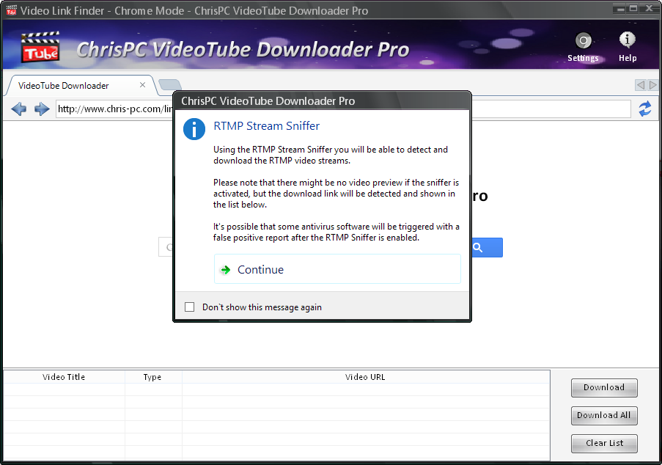Sort by the Type column header
This screenshot has height=465, width=662.
point(152,377)
